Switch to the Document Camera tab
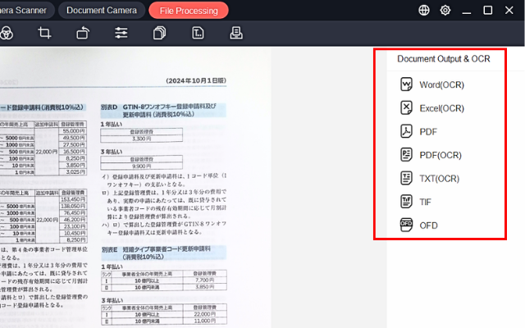 coord(102,11)
